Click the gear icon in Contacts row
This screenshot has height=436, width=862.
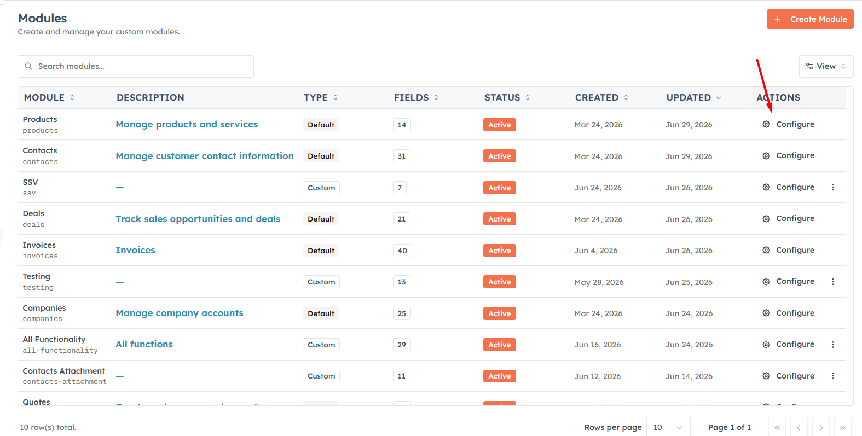[x=766, y=155]
